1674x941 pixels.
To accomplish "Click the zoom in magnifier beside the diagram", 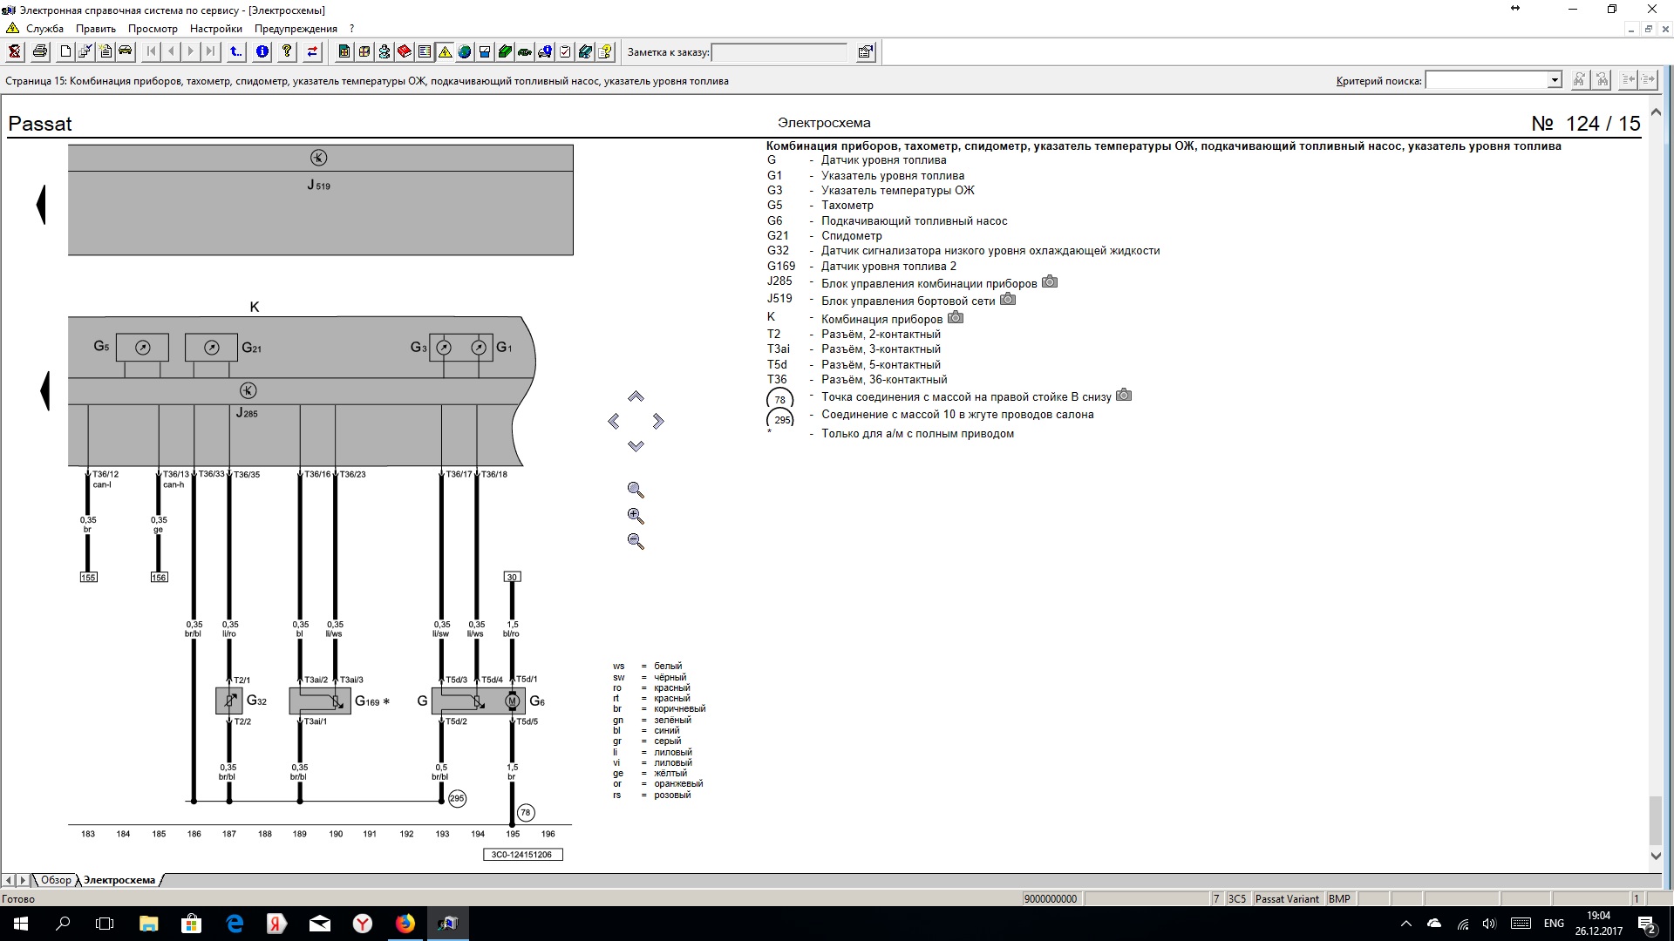I will pyautogui.click(x=636, y=516).
